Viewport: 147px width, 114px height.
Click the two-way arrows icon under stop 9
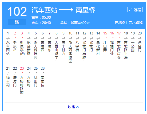(x=63, y=38)
